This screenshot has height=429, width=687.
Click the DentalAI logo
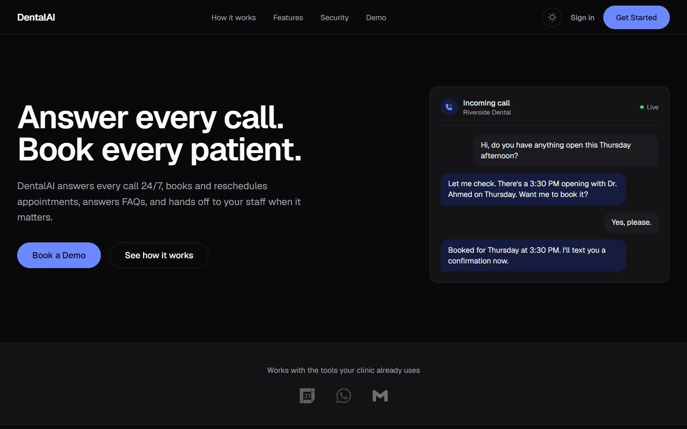36,18
